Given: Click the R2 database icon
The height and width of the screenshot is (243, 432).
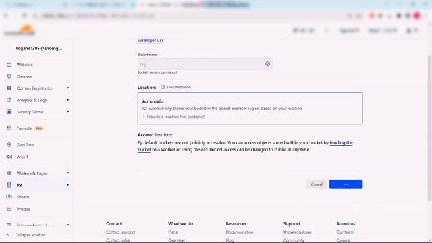Looking at the screenshot, I should click(9, 185).
